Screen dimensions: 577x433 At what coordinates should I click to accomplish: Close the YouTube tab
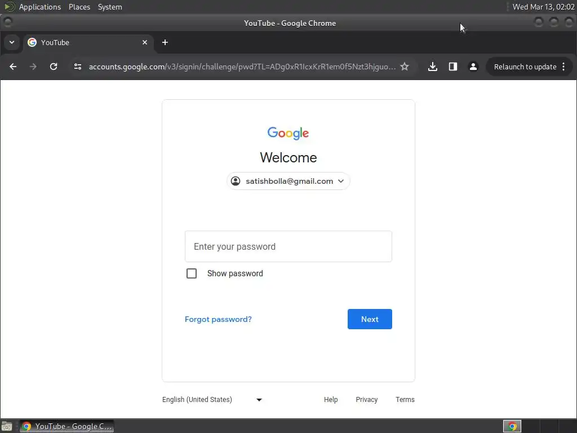click(145, 42)
